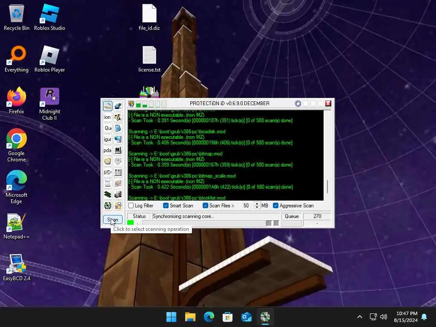
Task: Select the Notepad++ desktop shortcut
Action: point(17,226)
